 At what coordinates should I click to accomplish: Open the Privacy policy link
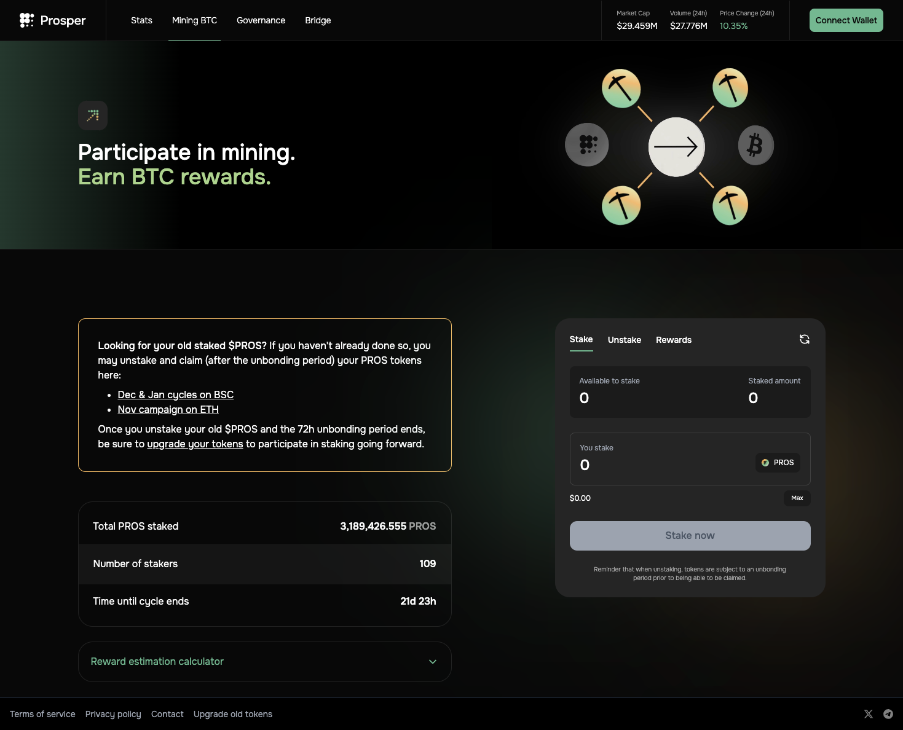(x=113, y=714)
